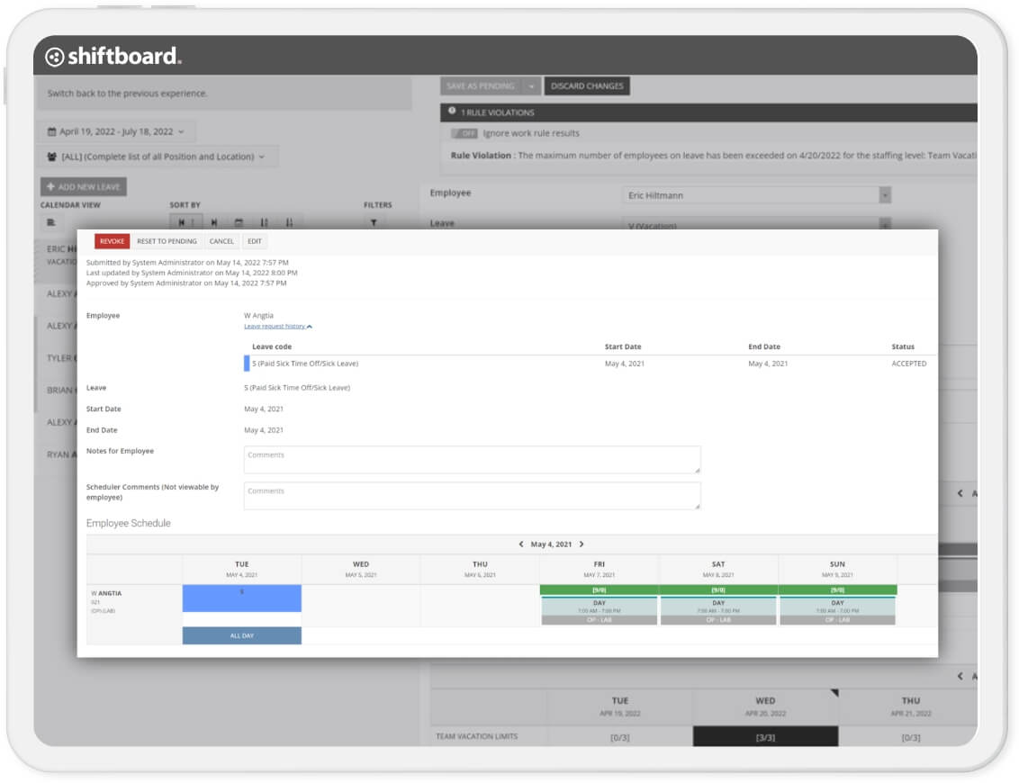The height and width of the screenshot is (783, 1019).
Task: Click Cancel in the leave dialog toolbar
Action: pos(221,241)
